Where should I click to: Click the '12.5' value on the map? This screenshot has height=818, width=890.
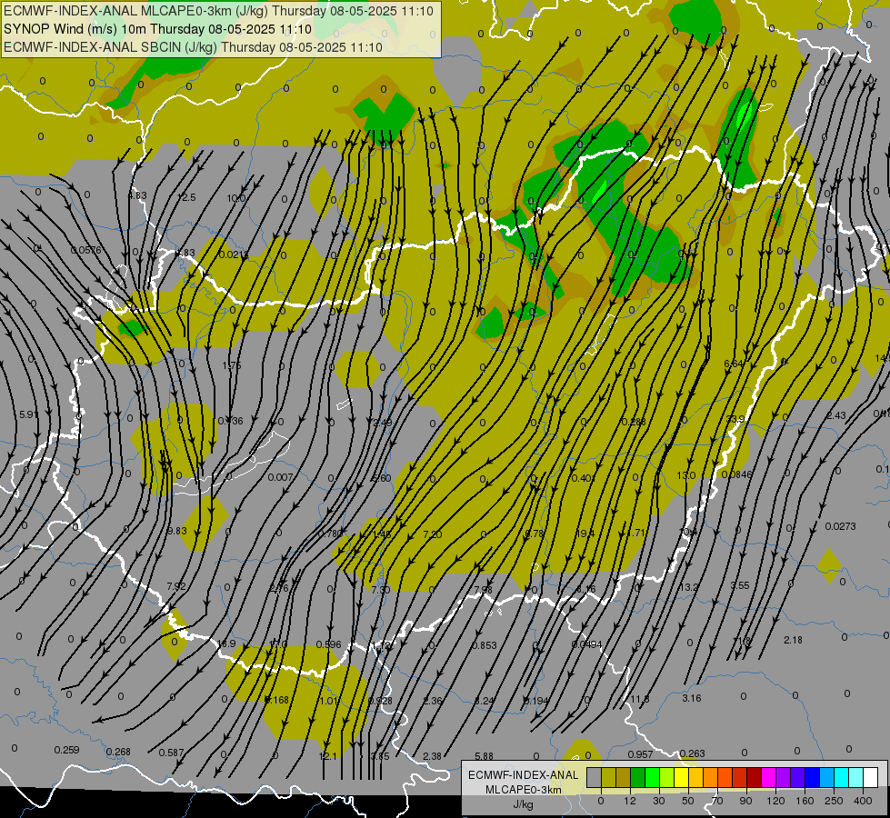pyautogui.click(x=186, y=197)
